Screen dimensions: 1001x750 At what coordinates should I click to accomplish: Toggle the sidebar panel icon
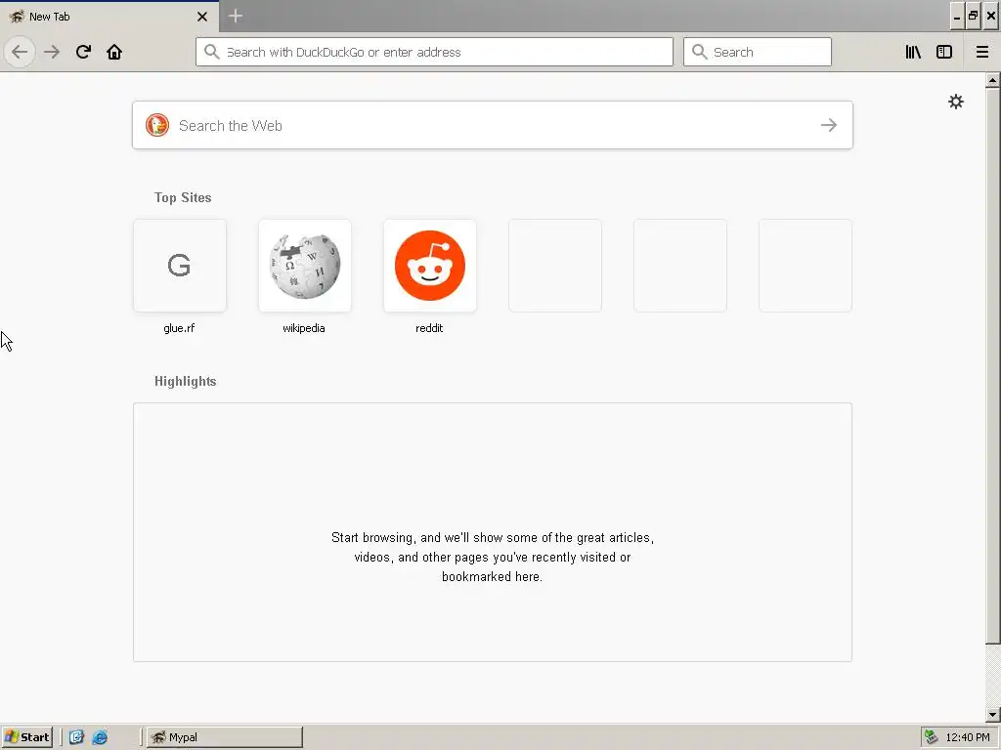[x=944, y=52]
